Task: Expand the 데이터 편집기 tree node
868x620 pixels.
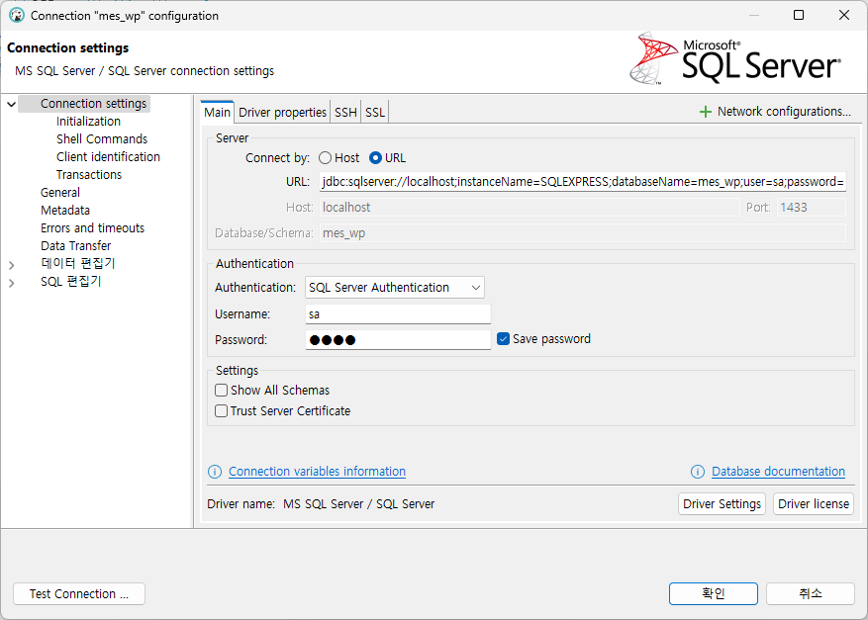Action: 11,265
